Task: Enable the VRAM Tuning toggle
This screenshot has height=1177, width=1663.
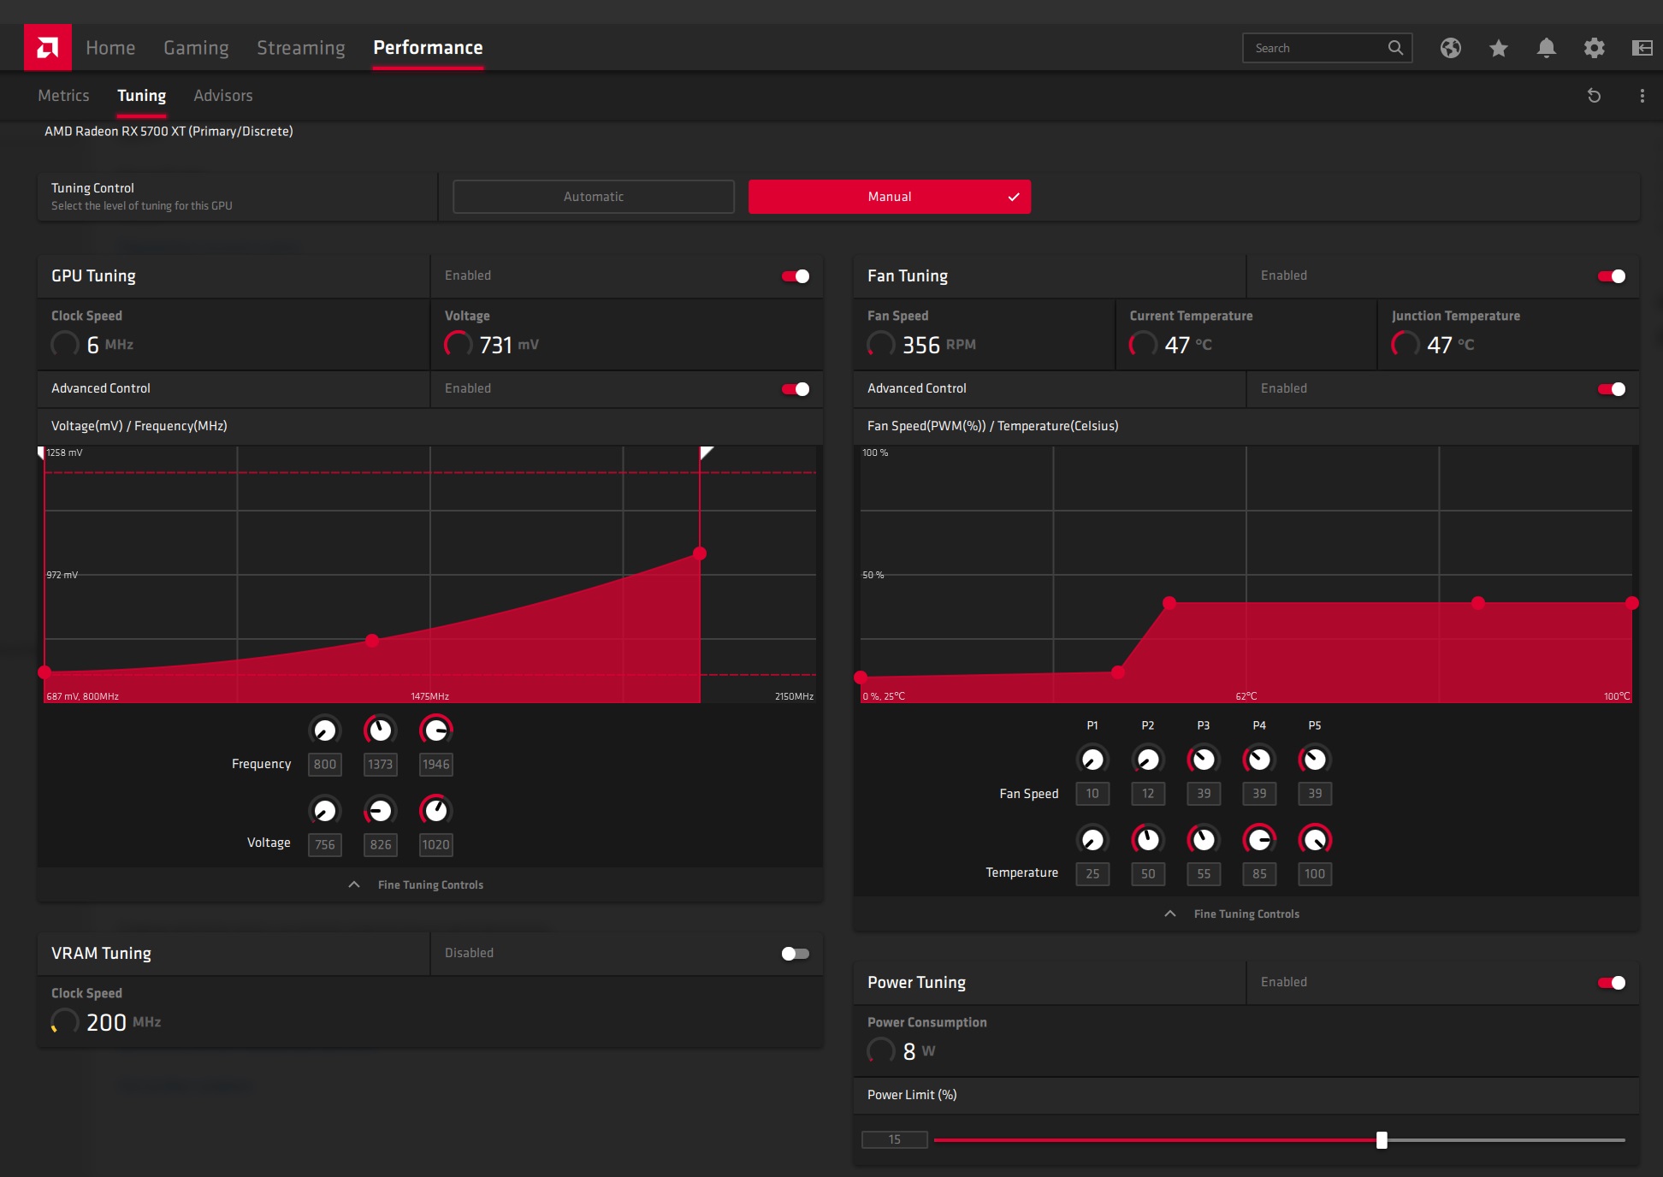Action: point(796,954)
